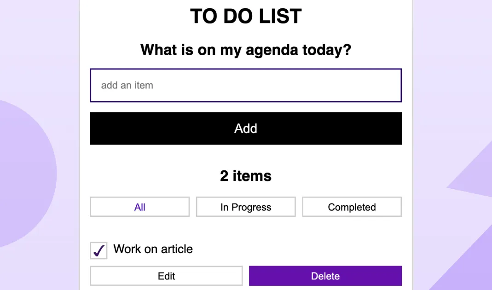This screenshot has height=290, width=492.
Task: Select the All filter tab
Action: click(139, 207)
